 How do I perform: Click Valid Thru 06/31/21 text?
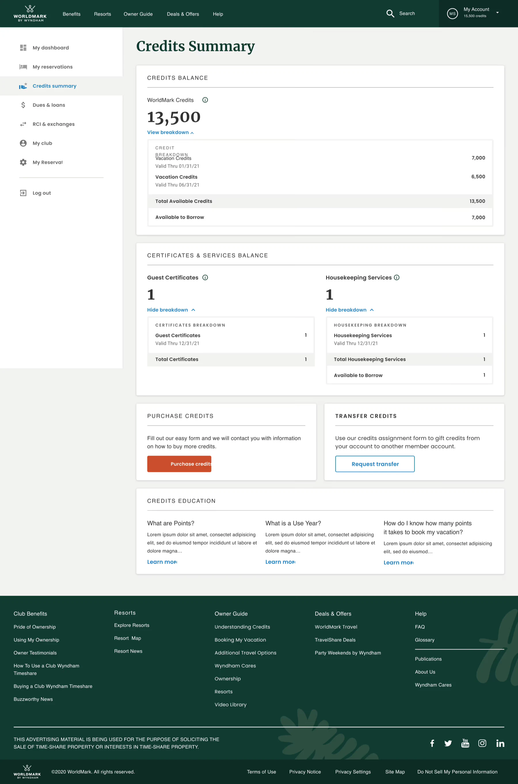[177, 185]
